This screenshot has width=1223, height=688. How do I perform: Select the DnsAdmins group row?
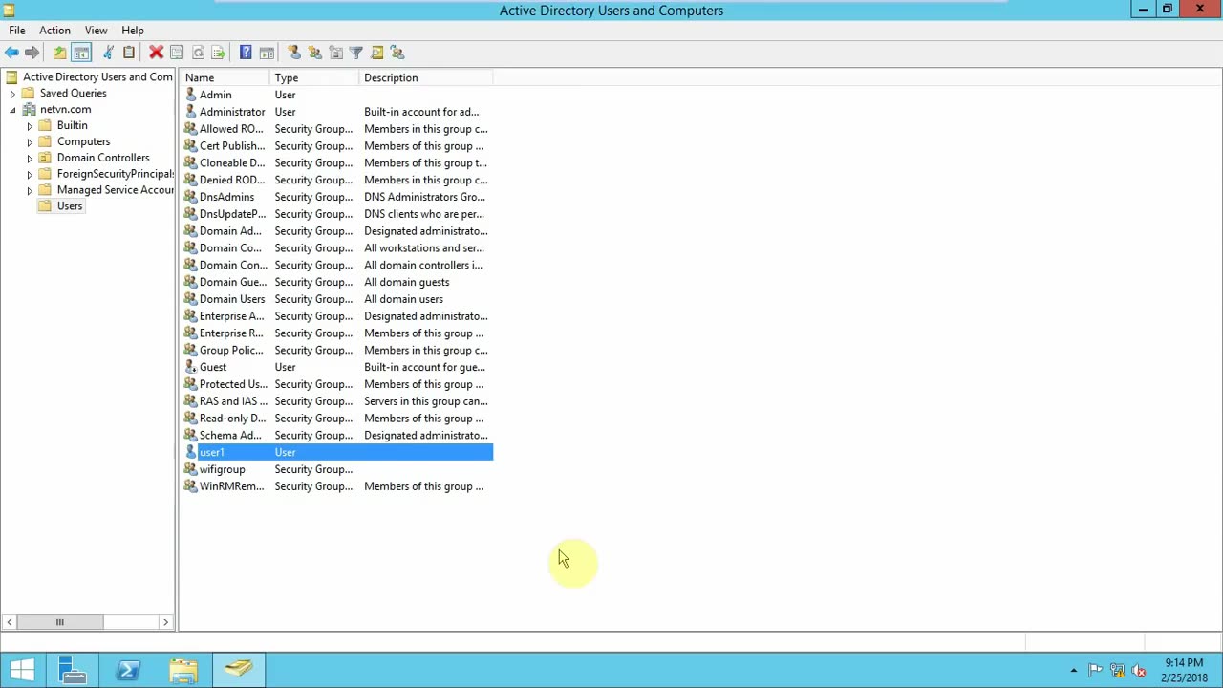point(337,197)
